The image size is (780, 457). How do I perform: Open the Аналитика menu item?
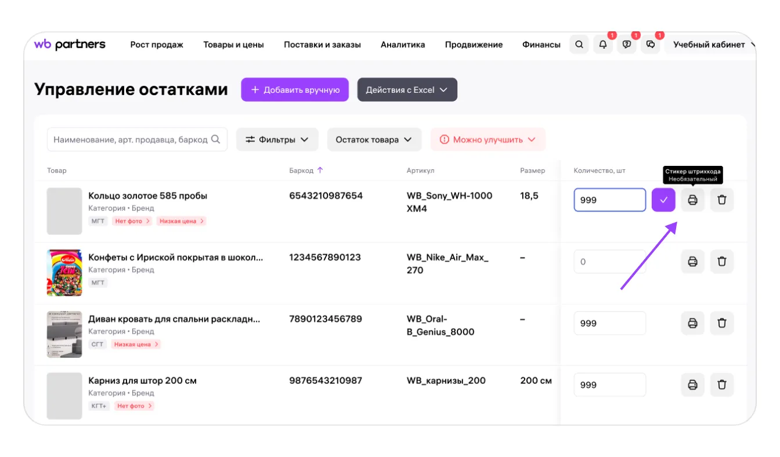403,45
